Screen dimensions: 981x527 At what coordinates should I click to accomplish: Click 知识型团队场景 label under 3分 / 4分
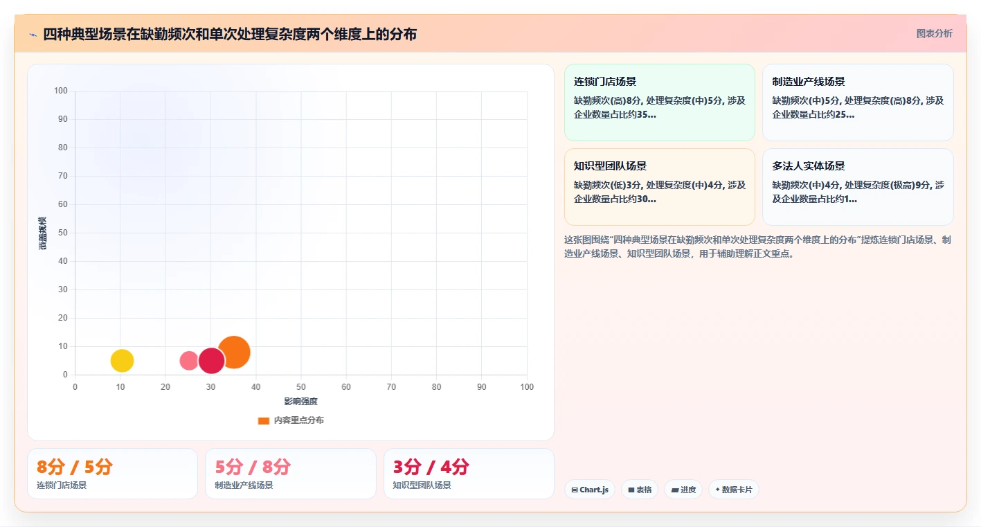coord(422,485)
